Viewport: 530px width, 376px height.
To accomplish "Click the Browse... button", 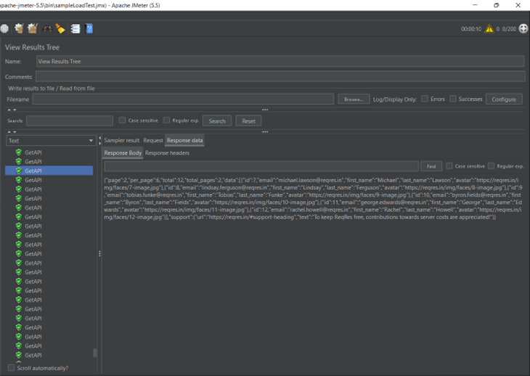I will point(354,99).
